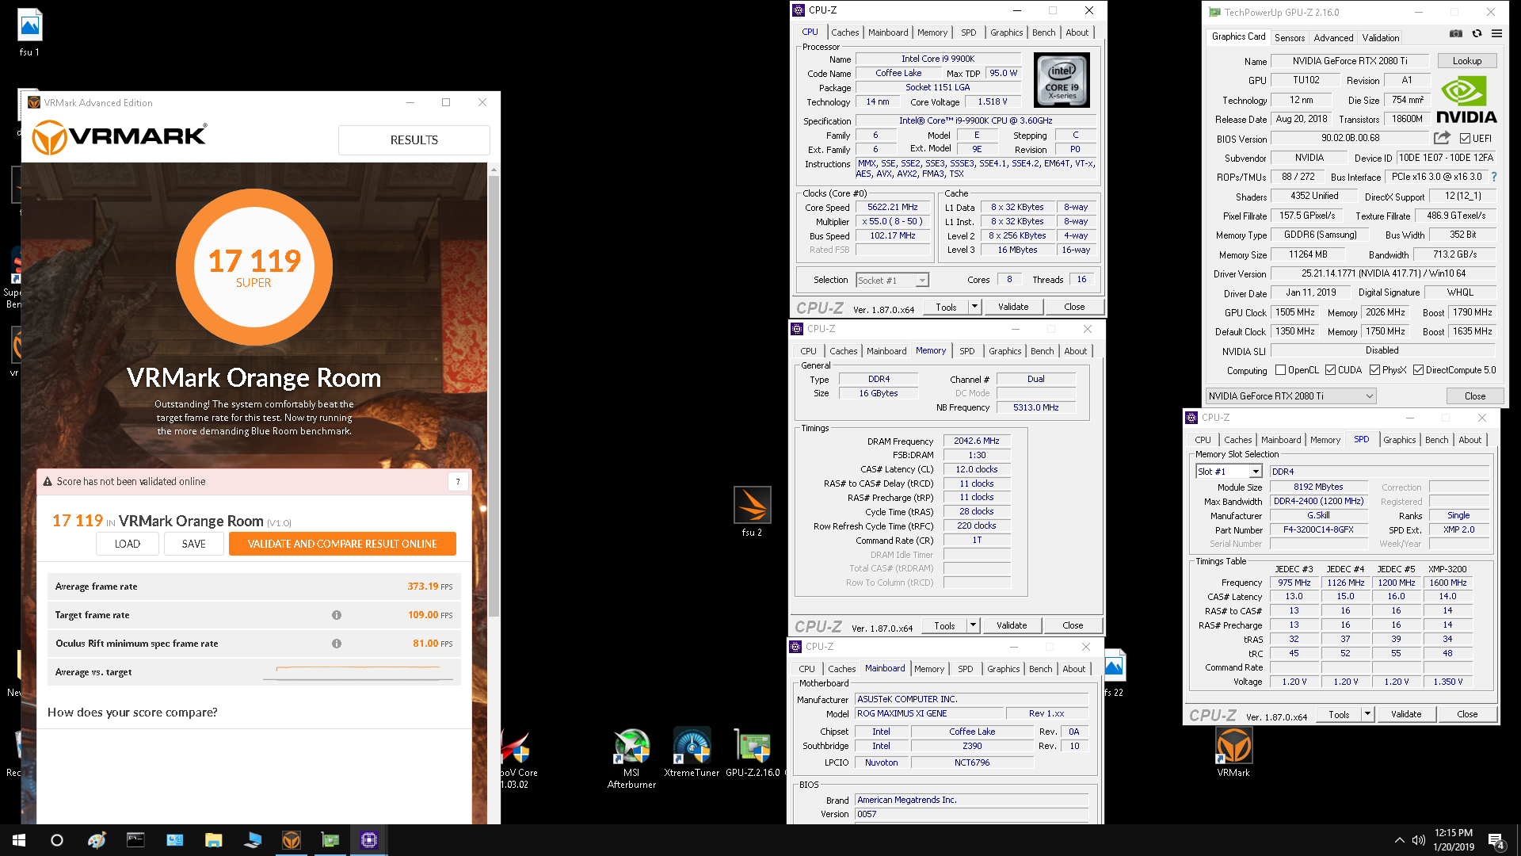Switch to Graphics tab in CPU-Z SPD window

tap(1400, 440)
